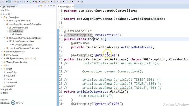This screenshot has height=106, width=189.
Task: Click the com.SuperServ.demo0.Controllers package icon
Action: point(7,24)
